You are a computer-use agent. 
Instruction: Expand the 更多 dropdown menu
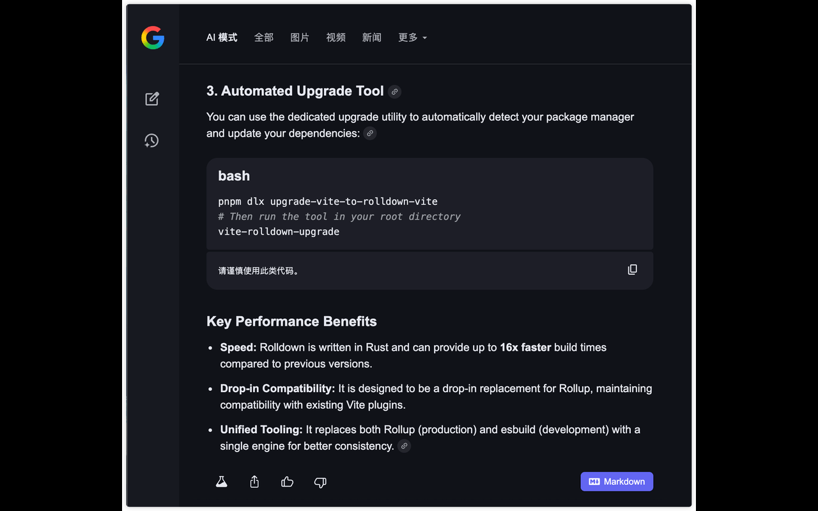[412, 38]
